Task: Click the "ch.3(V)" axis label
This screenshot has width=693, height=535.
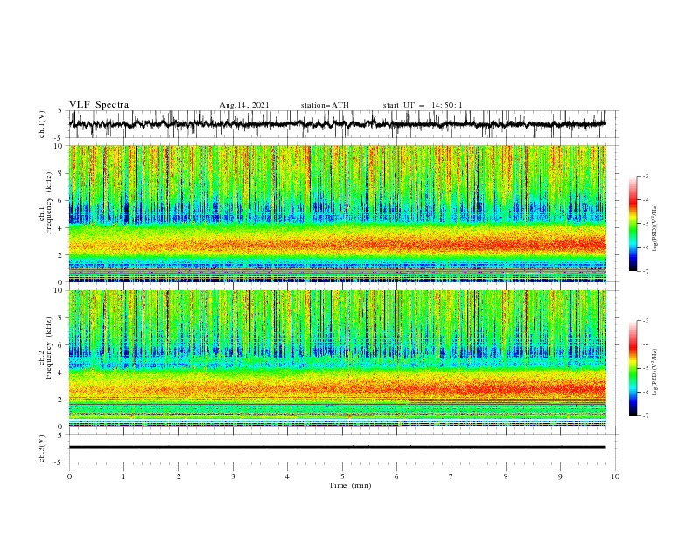Action: click(42, 448)
